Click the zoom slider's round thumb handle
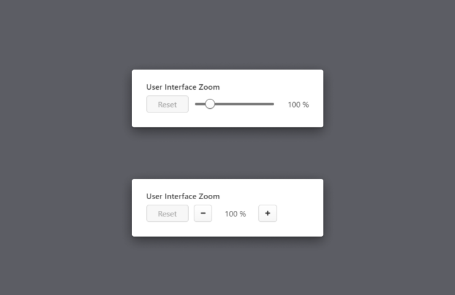 point(210,104)
